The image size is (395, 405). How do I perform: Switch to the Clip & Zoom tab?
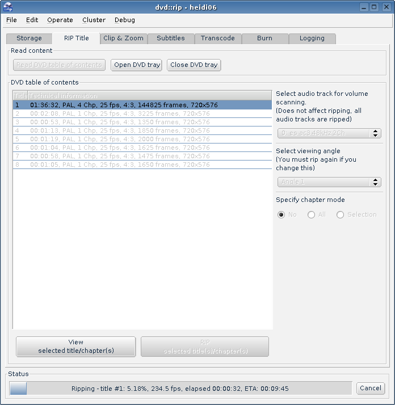(123, 38)
